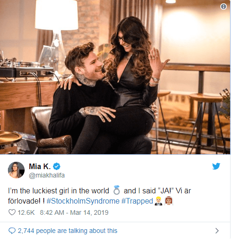Open the round profile avatar
This screenshot has width=231, height=239.
(x=16, y=170)
